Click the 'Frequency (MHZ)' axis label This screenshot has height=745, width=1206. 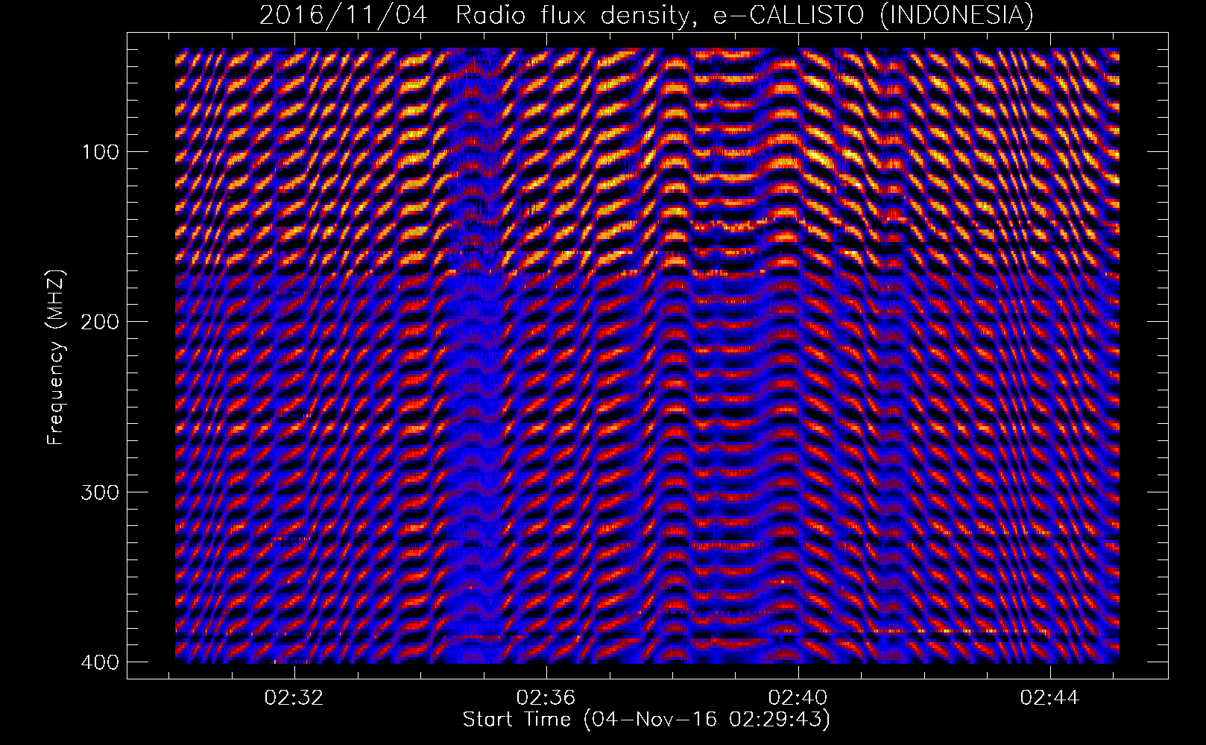56,357
